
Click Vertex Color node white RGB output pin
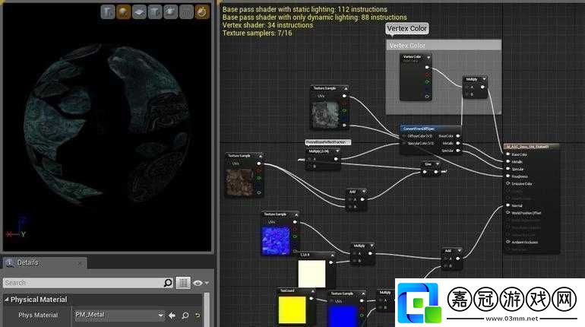point(427,68)
